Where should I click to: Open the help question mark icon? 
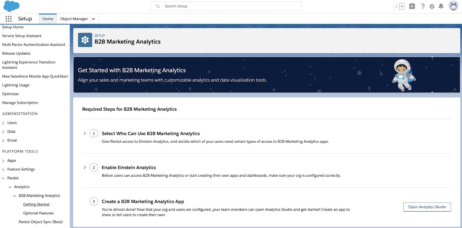tap(423, 6)
